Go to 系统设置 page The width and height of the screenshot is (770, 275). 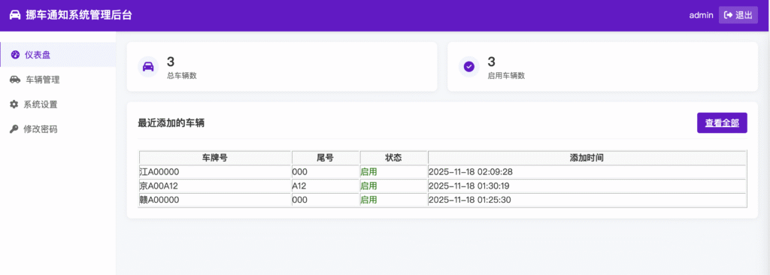point(58,104)
